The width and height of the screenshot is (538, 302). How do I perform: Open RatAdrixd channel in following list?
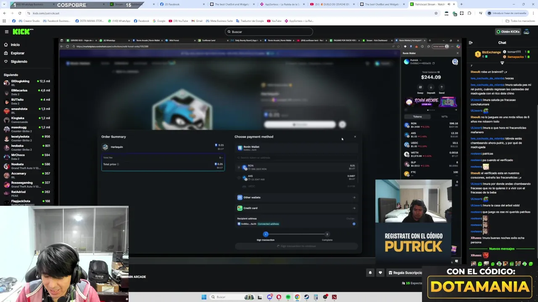click(x=27, y=193)
